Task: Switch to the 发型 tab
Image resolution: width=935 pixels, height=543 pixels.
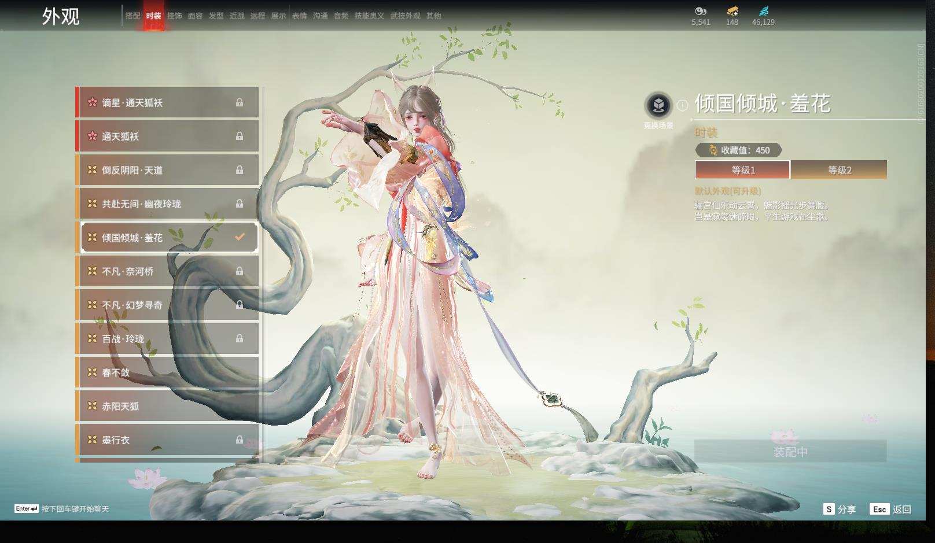Action: coord(216,16)
